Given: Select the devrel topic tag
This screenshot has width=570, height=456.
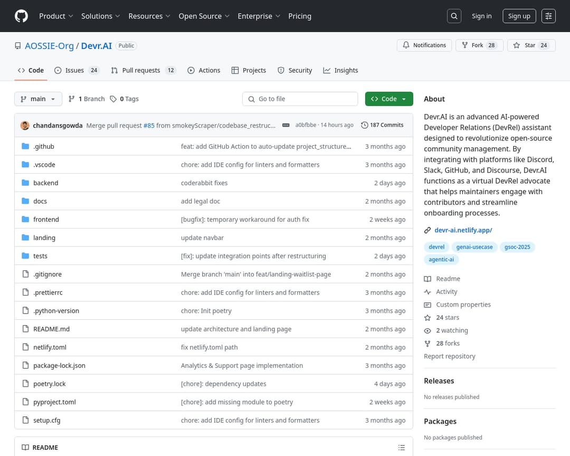Looking at the screenshot, I should pos(436,247).
